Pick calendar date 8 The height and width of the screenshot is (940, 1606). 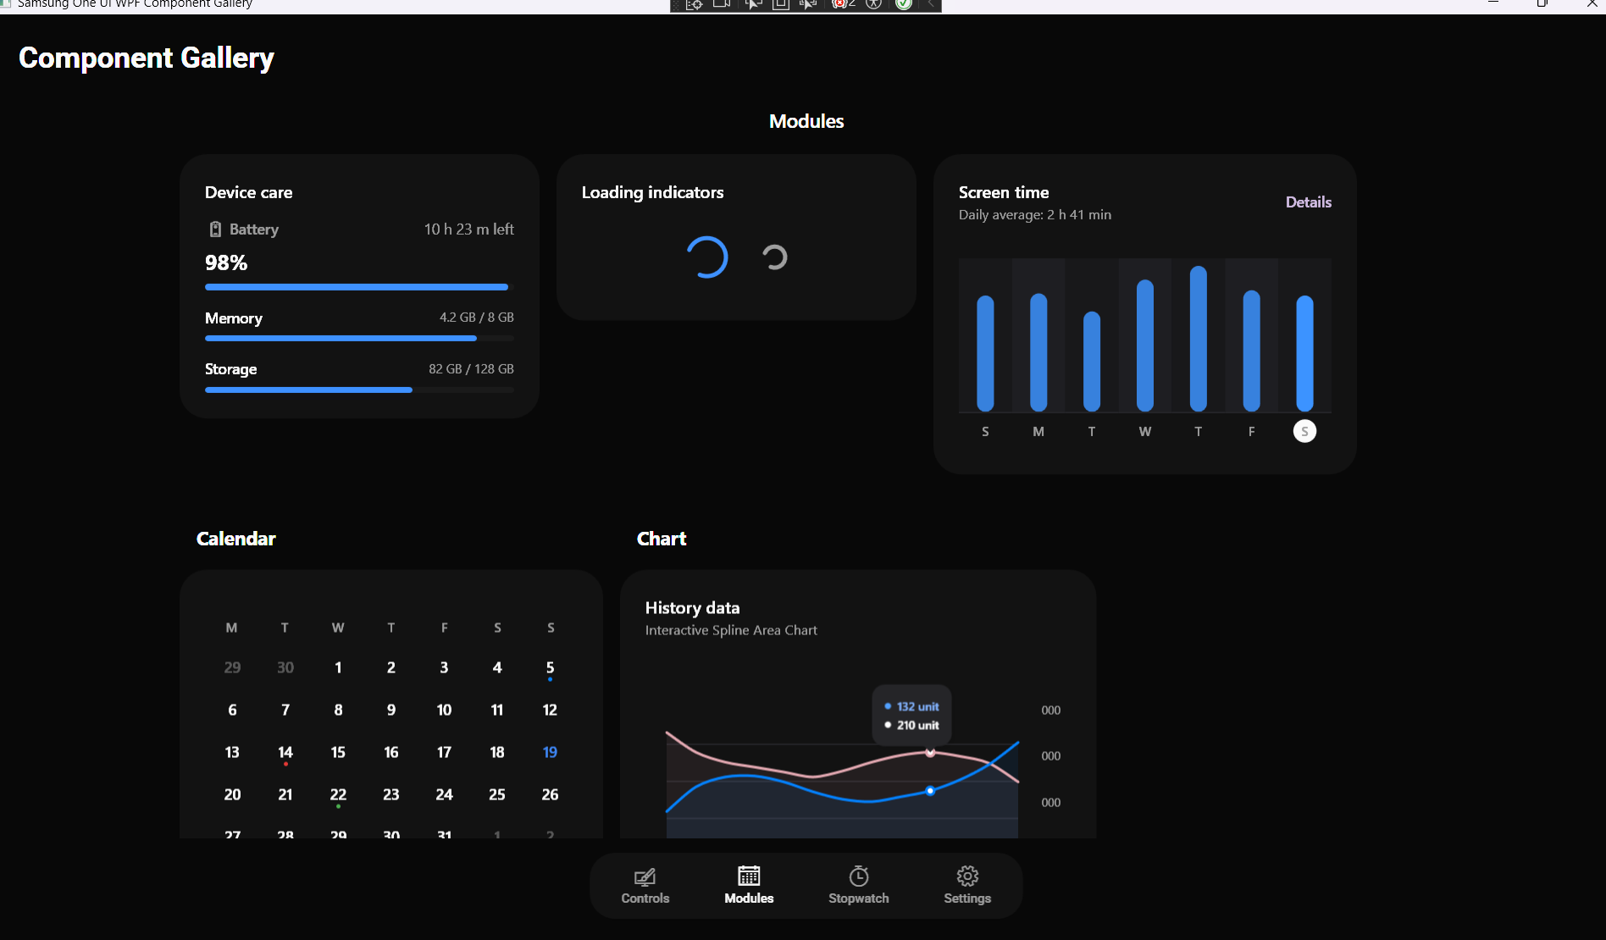[338, 710]
